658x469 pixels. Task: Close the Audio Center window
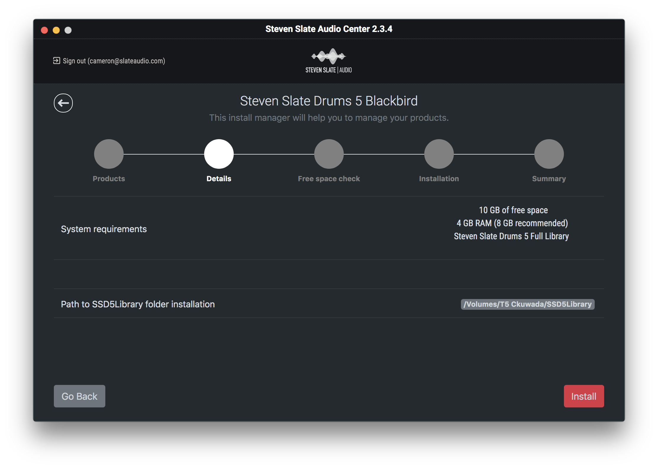44,30
